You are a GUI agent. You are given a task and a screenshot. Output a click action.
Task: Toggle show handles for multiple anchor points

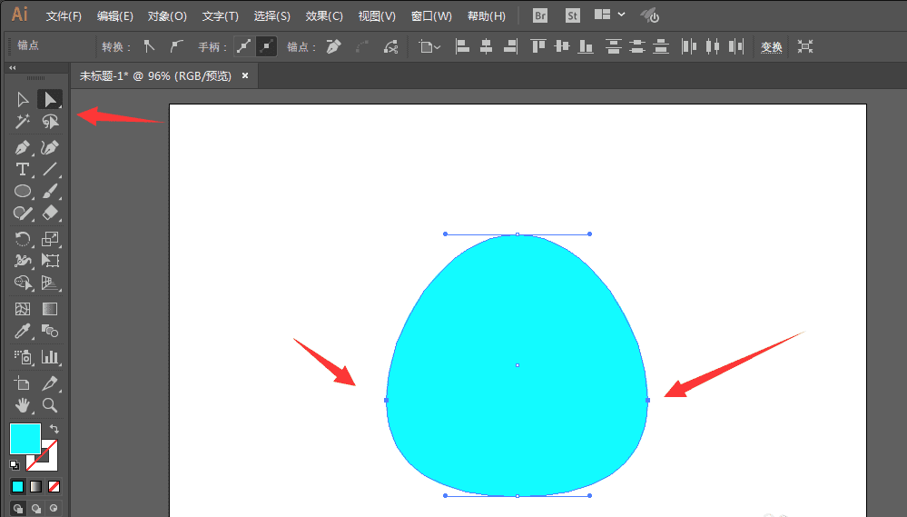click(244, 46)
